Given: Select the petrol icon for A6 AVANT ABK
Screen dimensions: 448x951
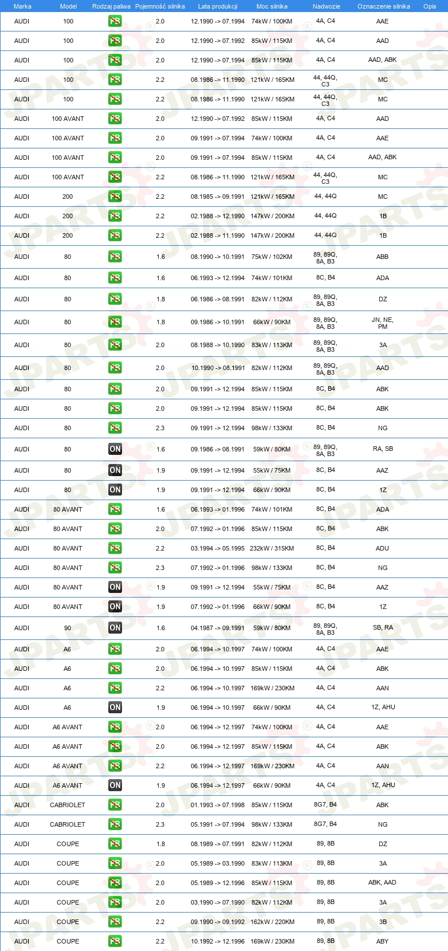Looking at the screenshot, I should (x=115, y=746).
